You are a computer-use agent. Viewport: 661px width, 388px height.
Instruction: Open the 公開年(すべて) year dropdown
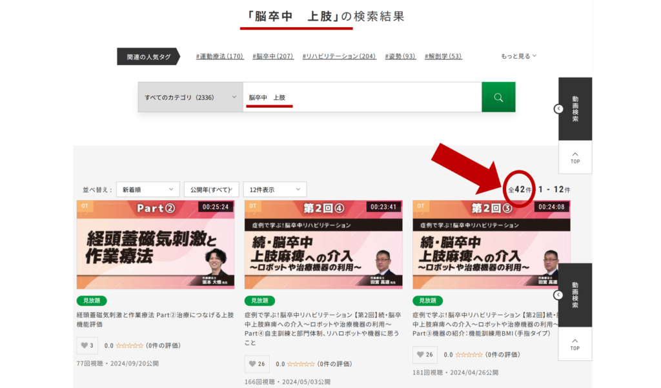point(211,189)
